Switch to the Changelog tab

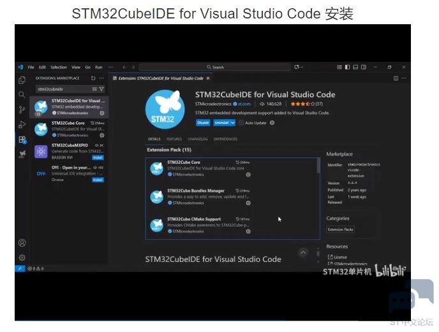[x=198, y=139]
